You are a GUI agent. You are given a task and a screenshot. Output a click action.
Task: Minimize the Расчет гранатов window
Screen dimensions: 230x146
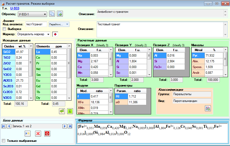(x=208, y=4)
